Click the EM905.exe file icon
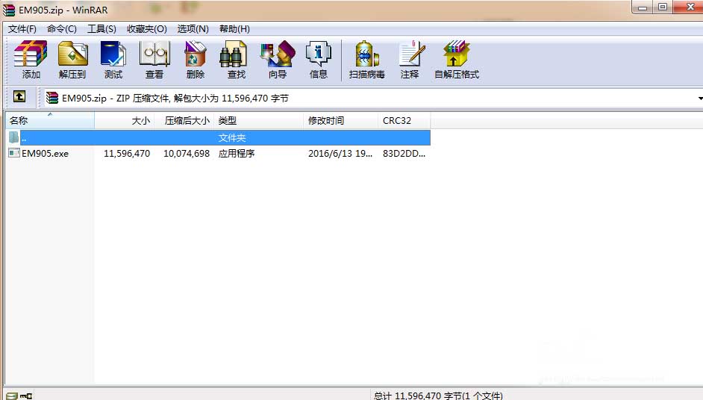 coord(14,153)
